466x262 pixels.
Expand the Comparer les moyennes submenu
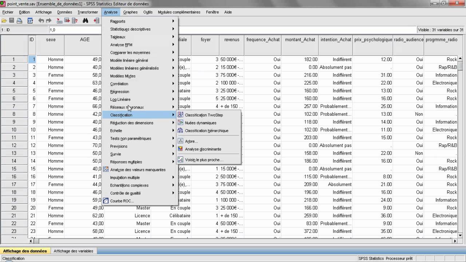(139, 52)
